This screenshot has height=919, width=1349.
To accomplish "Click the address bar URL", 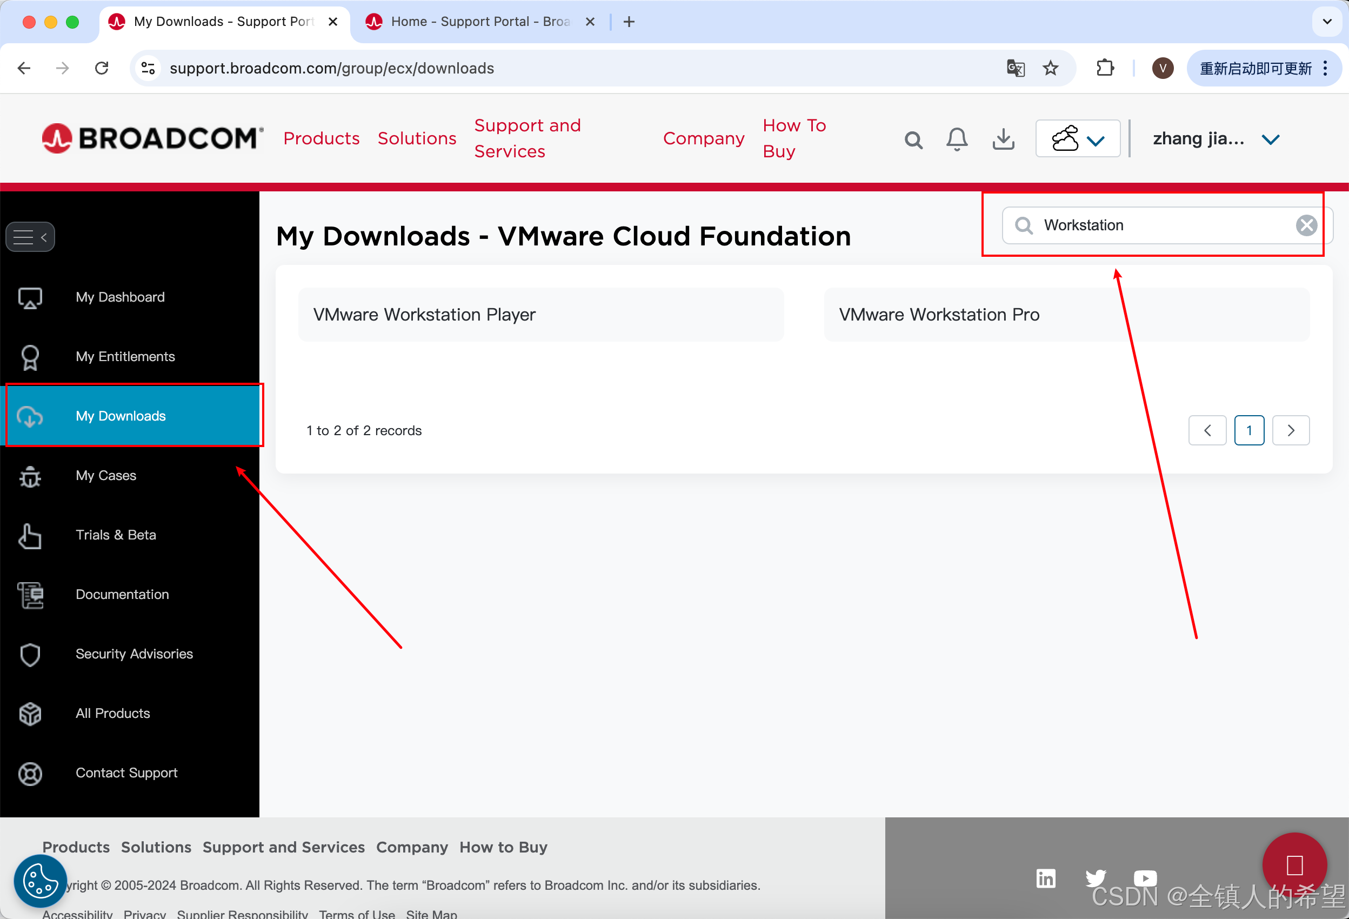I will pyautogui.click(x=331, y=69).
